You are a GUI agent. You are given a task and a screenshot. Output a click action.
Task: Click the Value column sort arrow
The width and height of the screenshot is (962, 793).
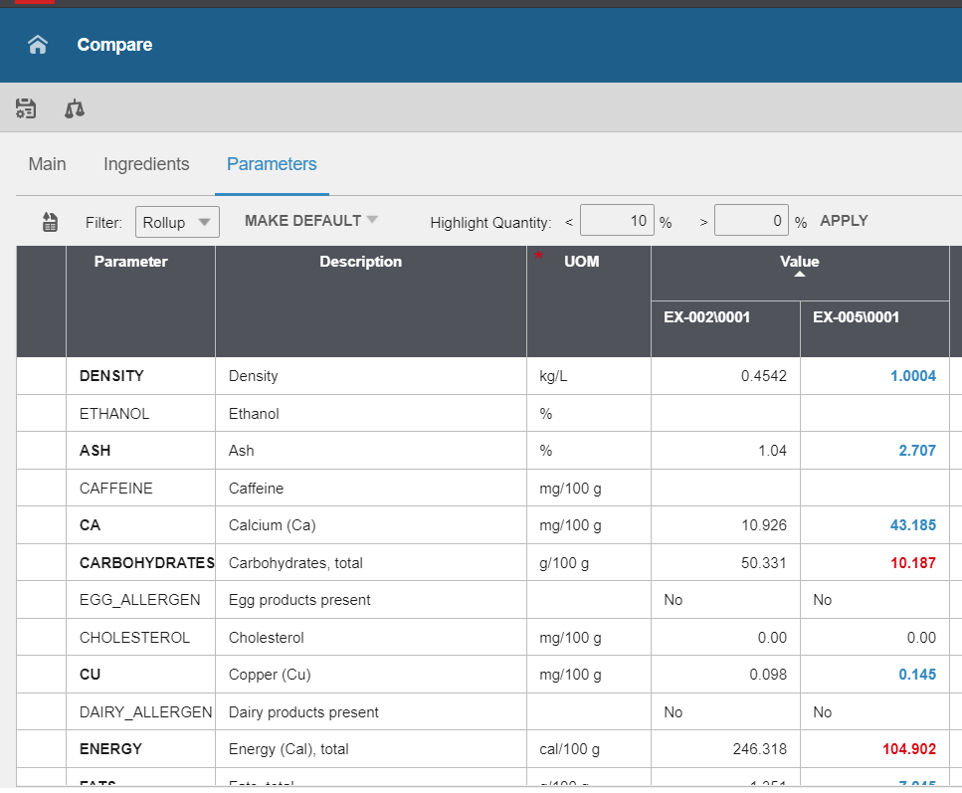(800, 274)
